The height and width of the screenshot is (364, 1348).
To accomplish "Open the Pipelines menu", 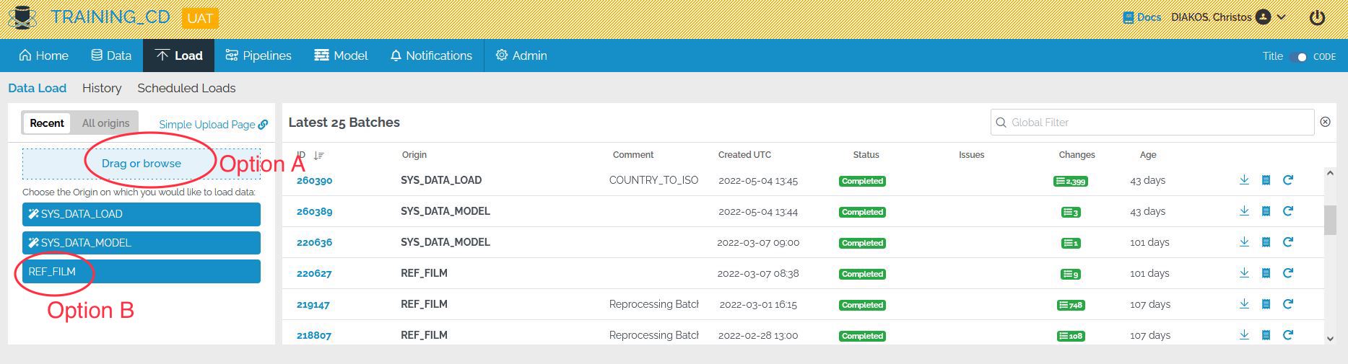I will tap(258, 56).
